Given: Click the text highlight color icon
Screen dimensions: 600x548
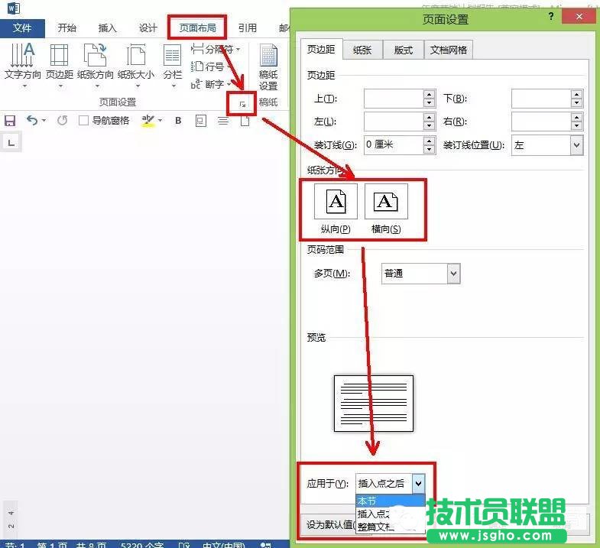Looking at the screenshot, I should coord(148,121).
